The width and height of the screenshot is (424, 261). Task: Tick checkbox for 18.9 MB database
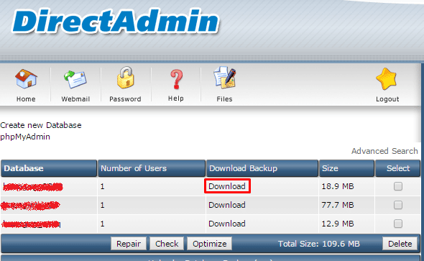tap(398, 186)
